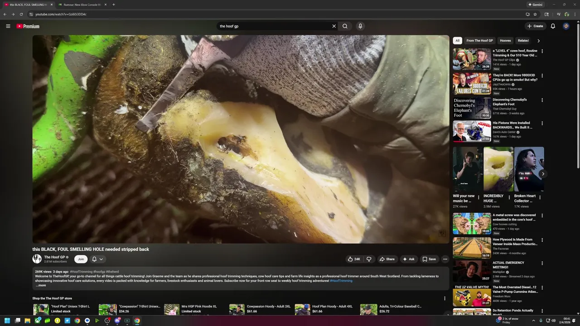Click the Join channel button
580x326 pixels.
(81, 259)
